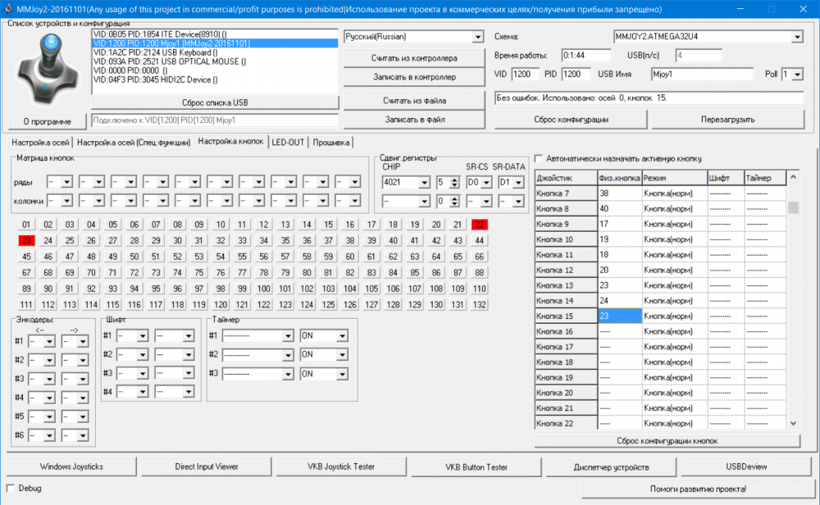This screenshot has width=820, height=505.
Task: Click physical button number 66
Action: 480,257
